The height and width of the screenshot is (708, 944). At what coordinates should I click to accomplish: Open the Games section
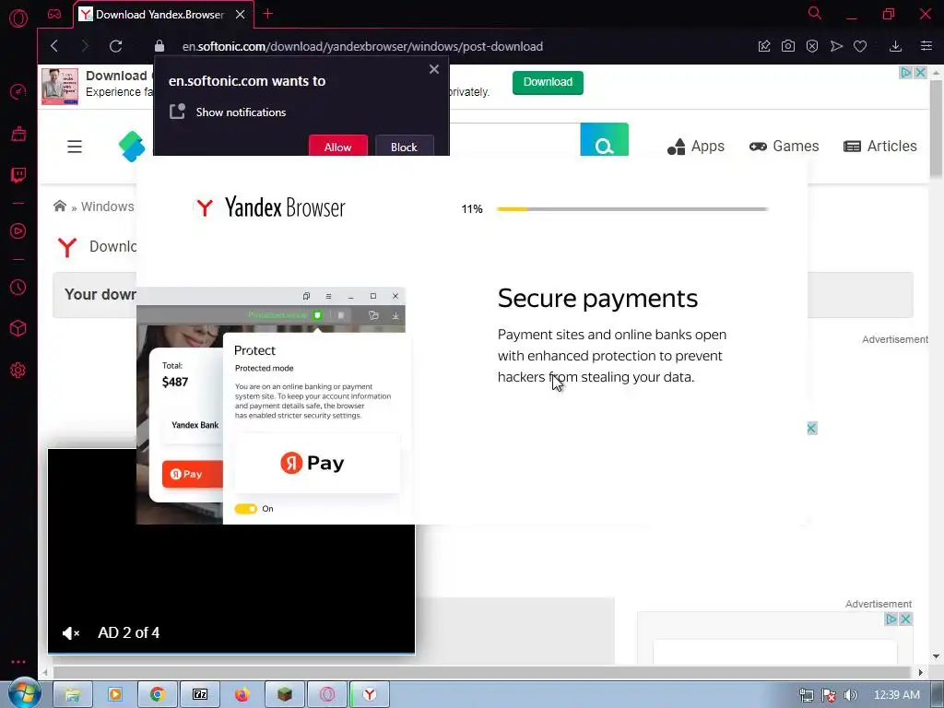[x=784, y=147]
